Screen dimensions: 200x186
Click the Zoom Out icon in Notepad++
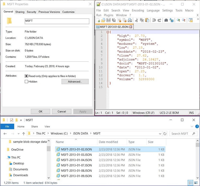point(184,20)
